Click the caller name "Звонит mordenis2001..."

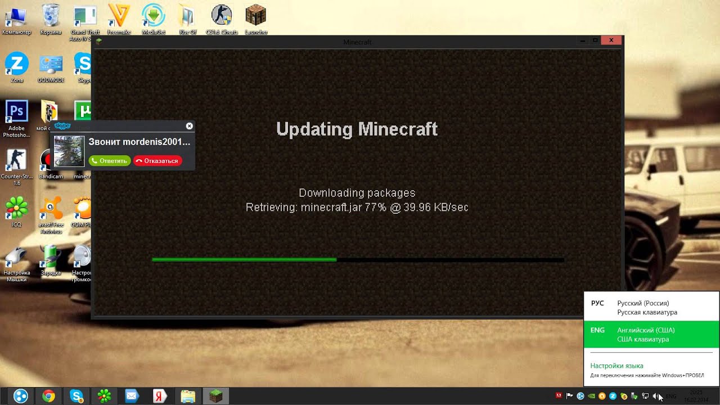click(x=139, y=142)
